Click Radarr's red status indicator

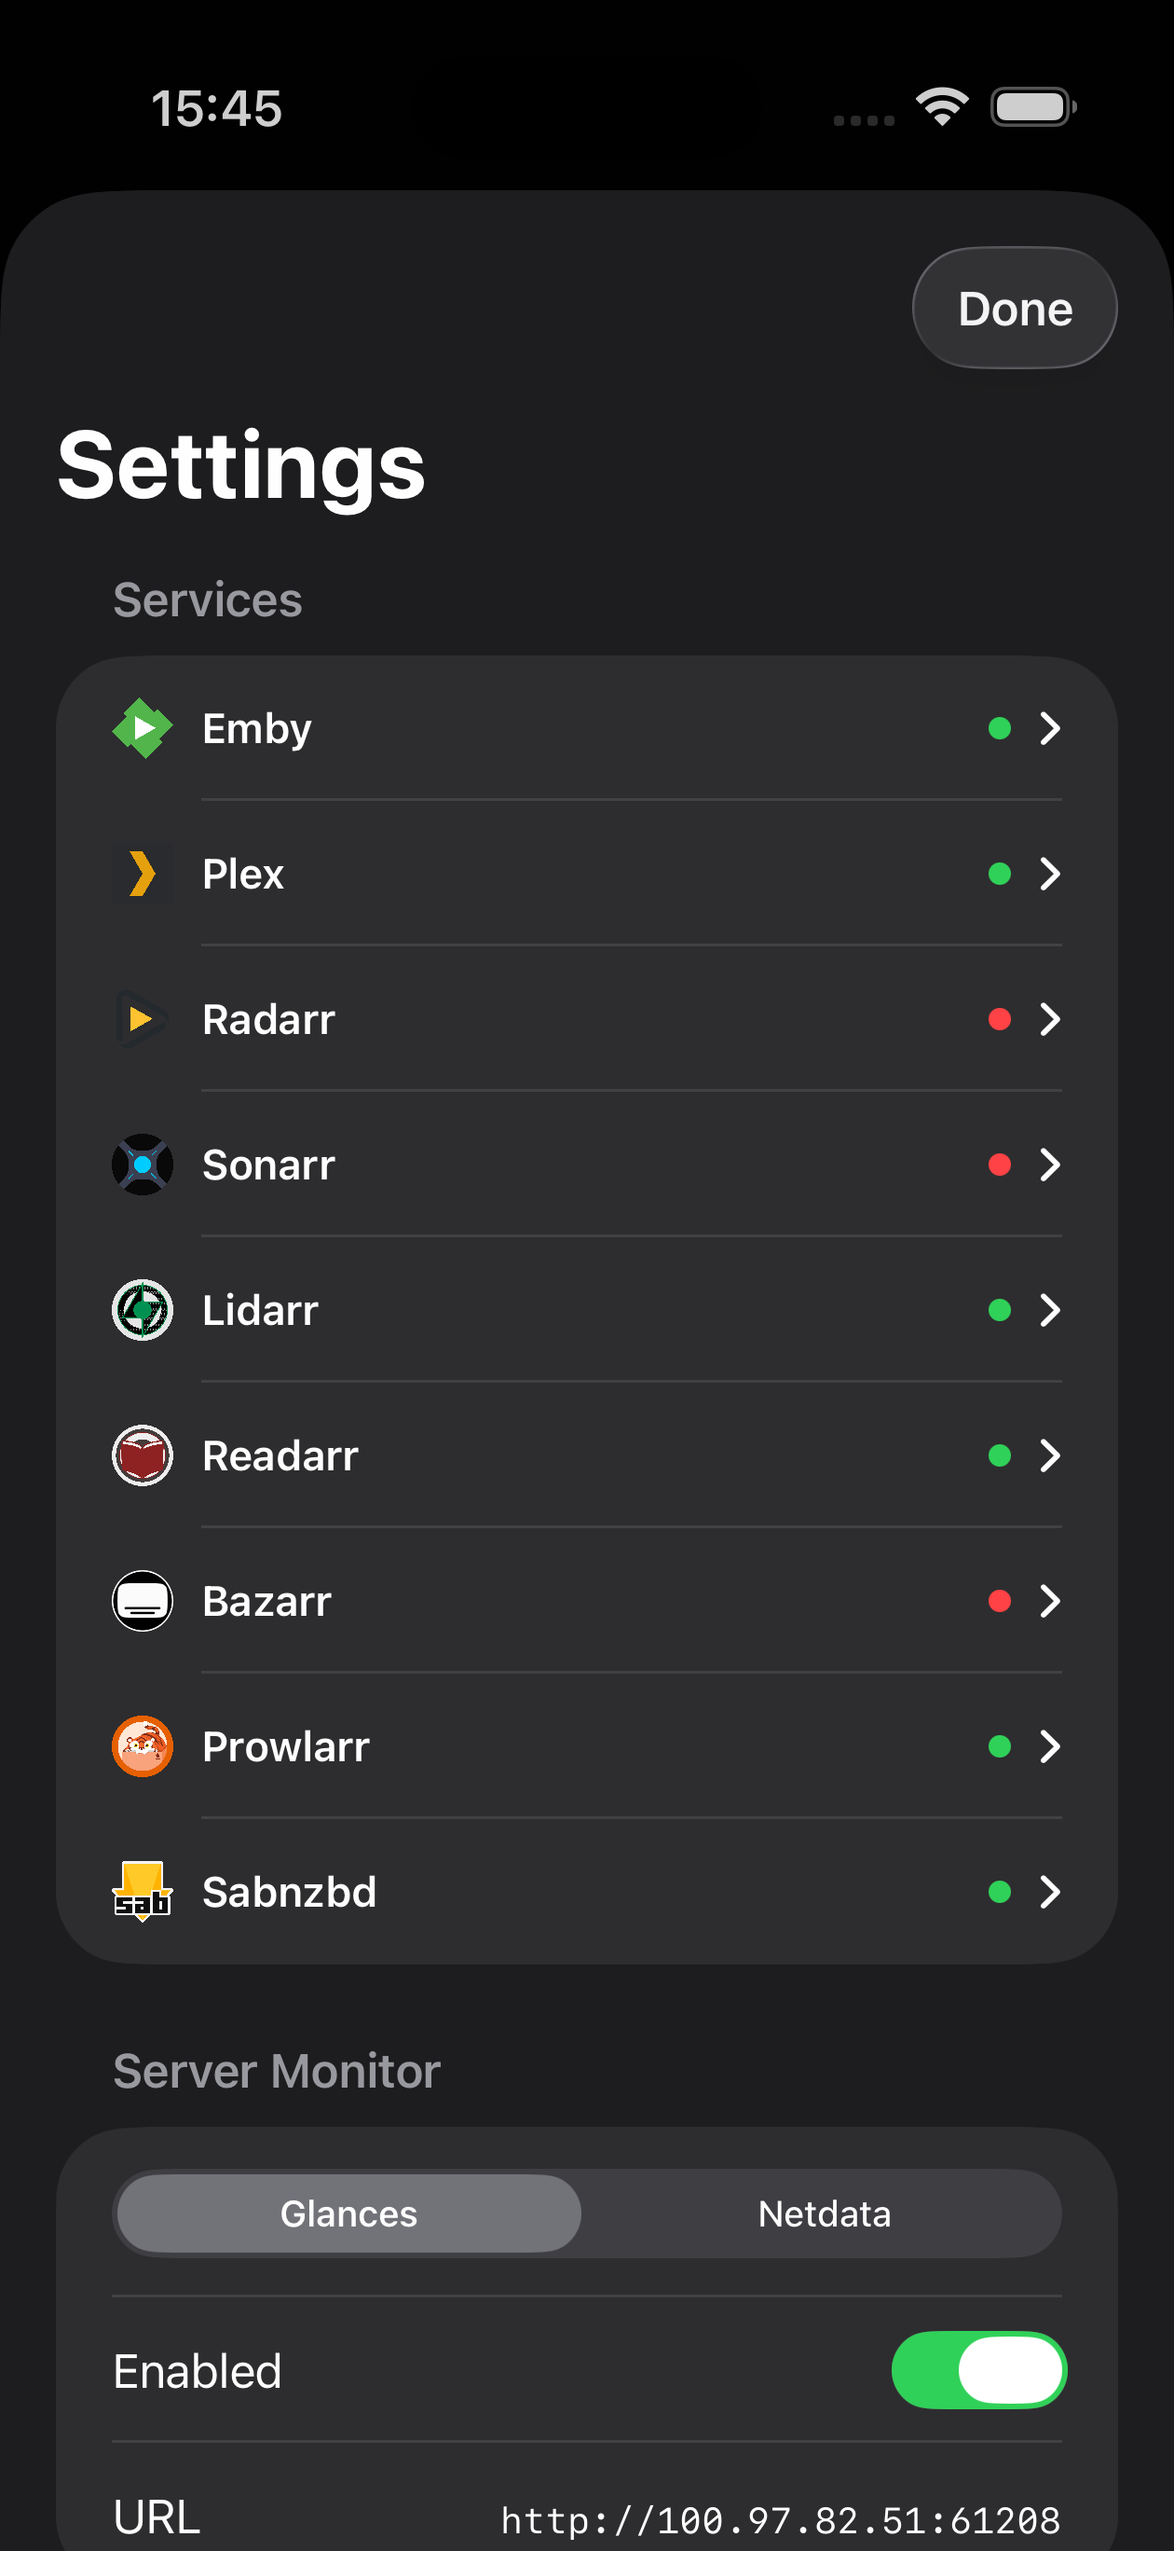pyautogui.click(x=1000, y=1019)
